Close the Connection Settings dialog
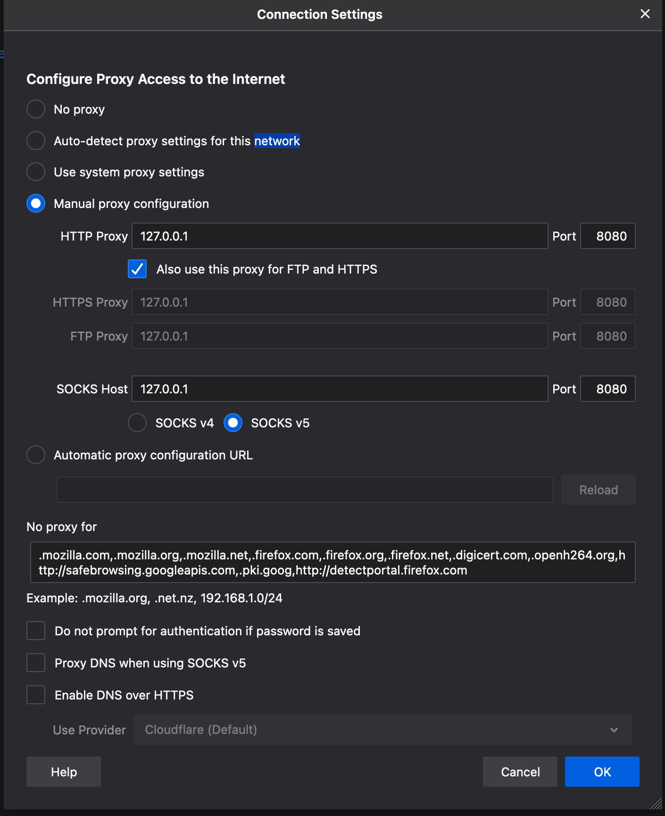Screen dimensions: 665x816 click(x=645, y=14)
